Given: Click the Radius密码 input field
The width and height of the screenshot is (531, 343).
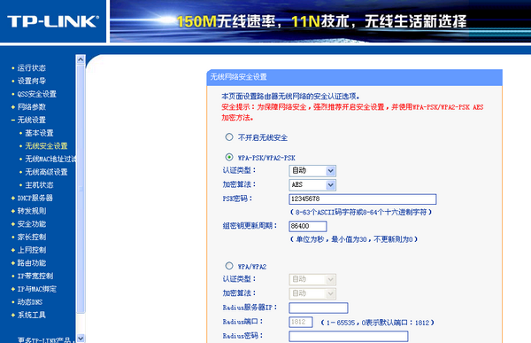Looking at the screenshot, I should [x=349, y=336].
